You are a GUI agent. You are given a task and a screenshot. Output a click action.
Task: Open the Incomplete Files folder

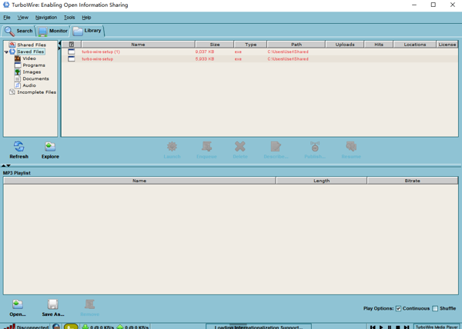tap(35, 92)
